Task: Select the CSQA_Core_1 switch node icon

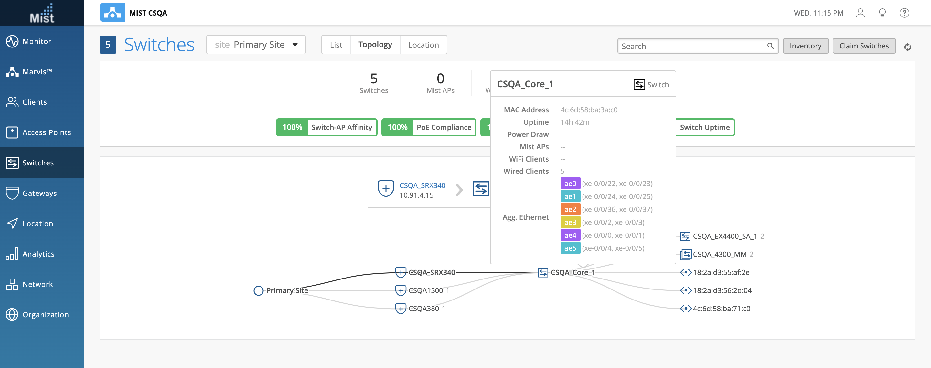Action: point(542,273)
